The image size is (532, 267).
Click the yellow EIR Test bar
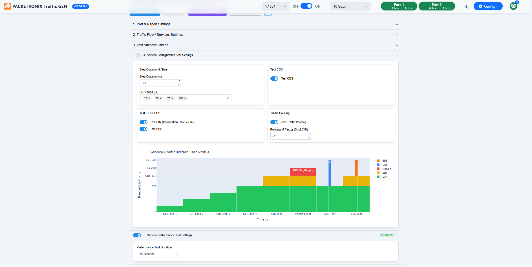[276, 181]
